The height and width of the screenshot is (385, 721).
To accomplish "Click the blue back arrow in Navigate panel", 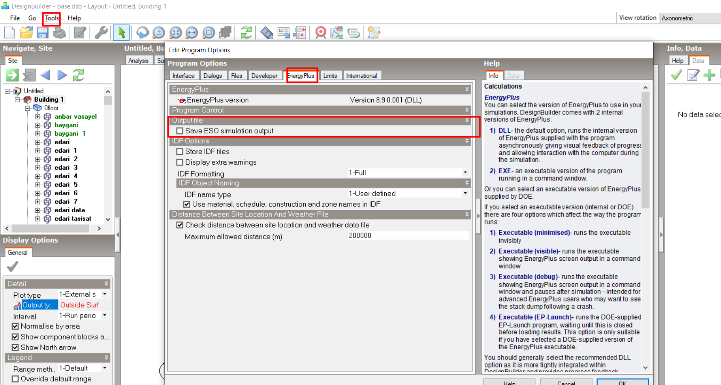I will click(45, 75).
